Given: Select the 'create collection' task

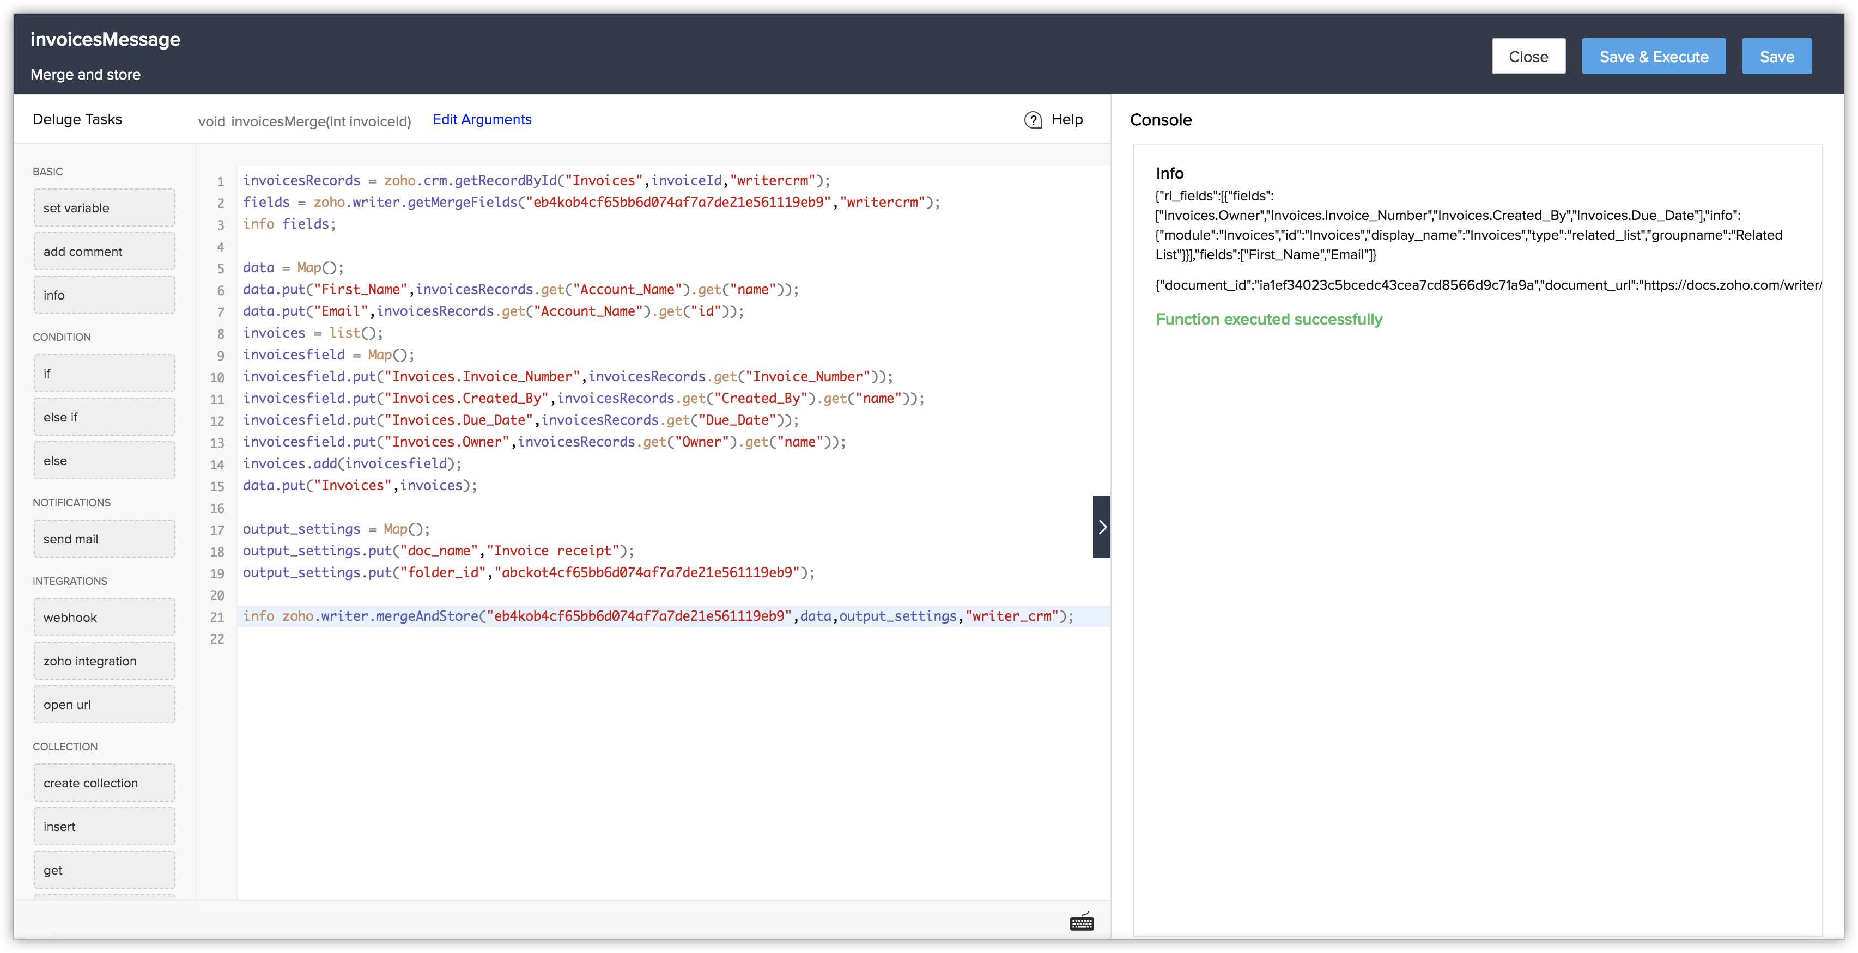Looking at the screenshot, I should [x=105, y=783].
